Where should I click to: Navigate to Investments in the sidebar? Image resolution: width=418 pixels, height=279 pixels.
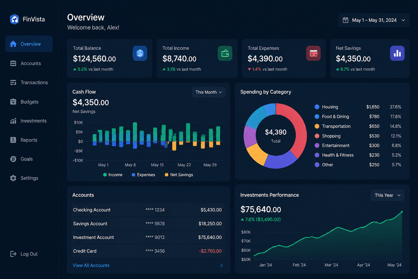click(29, 121)
